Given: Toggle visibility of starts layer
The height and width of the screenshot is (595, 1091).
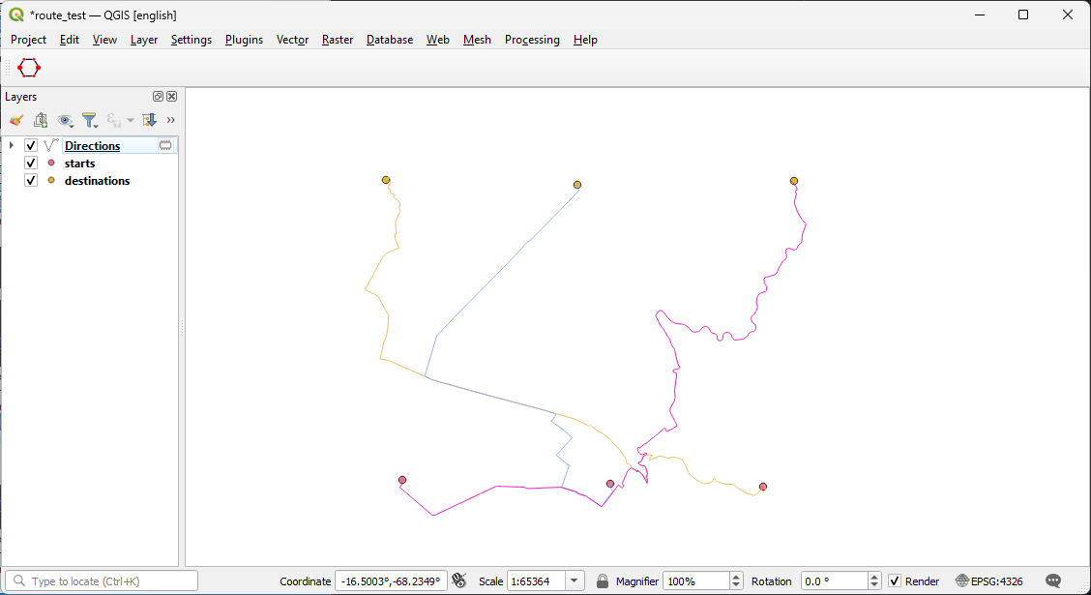Looking at the screenshot, I should pyautogui.click(x=31, y=163).
